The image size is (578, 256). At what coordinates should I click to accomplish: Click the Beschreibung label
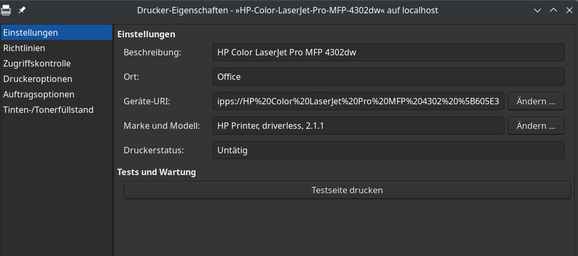(x=152, y=52)
